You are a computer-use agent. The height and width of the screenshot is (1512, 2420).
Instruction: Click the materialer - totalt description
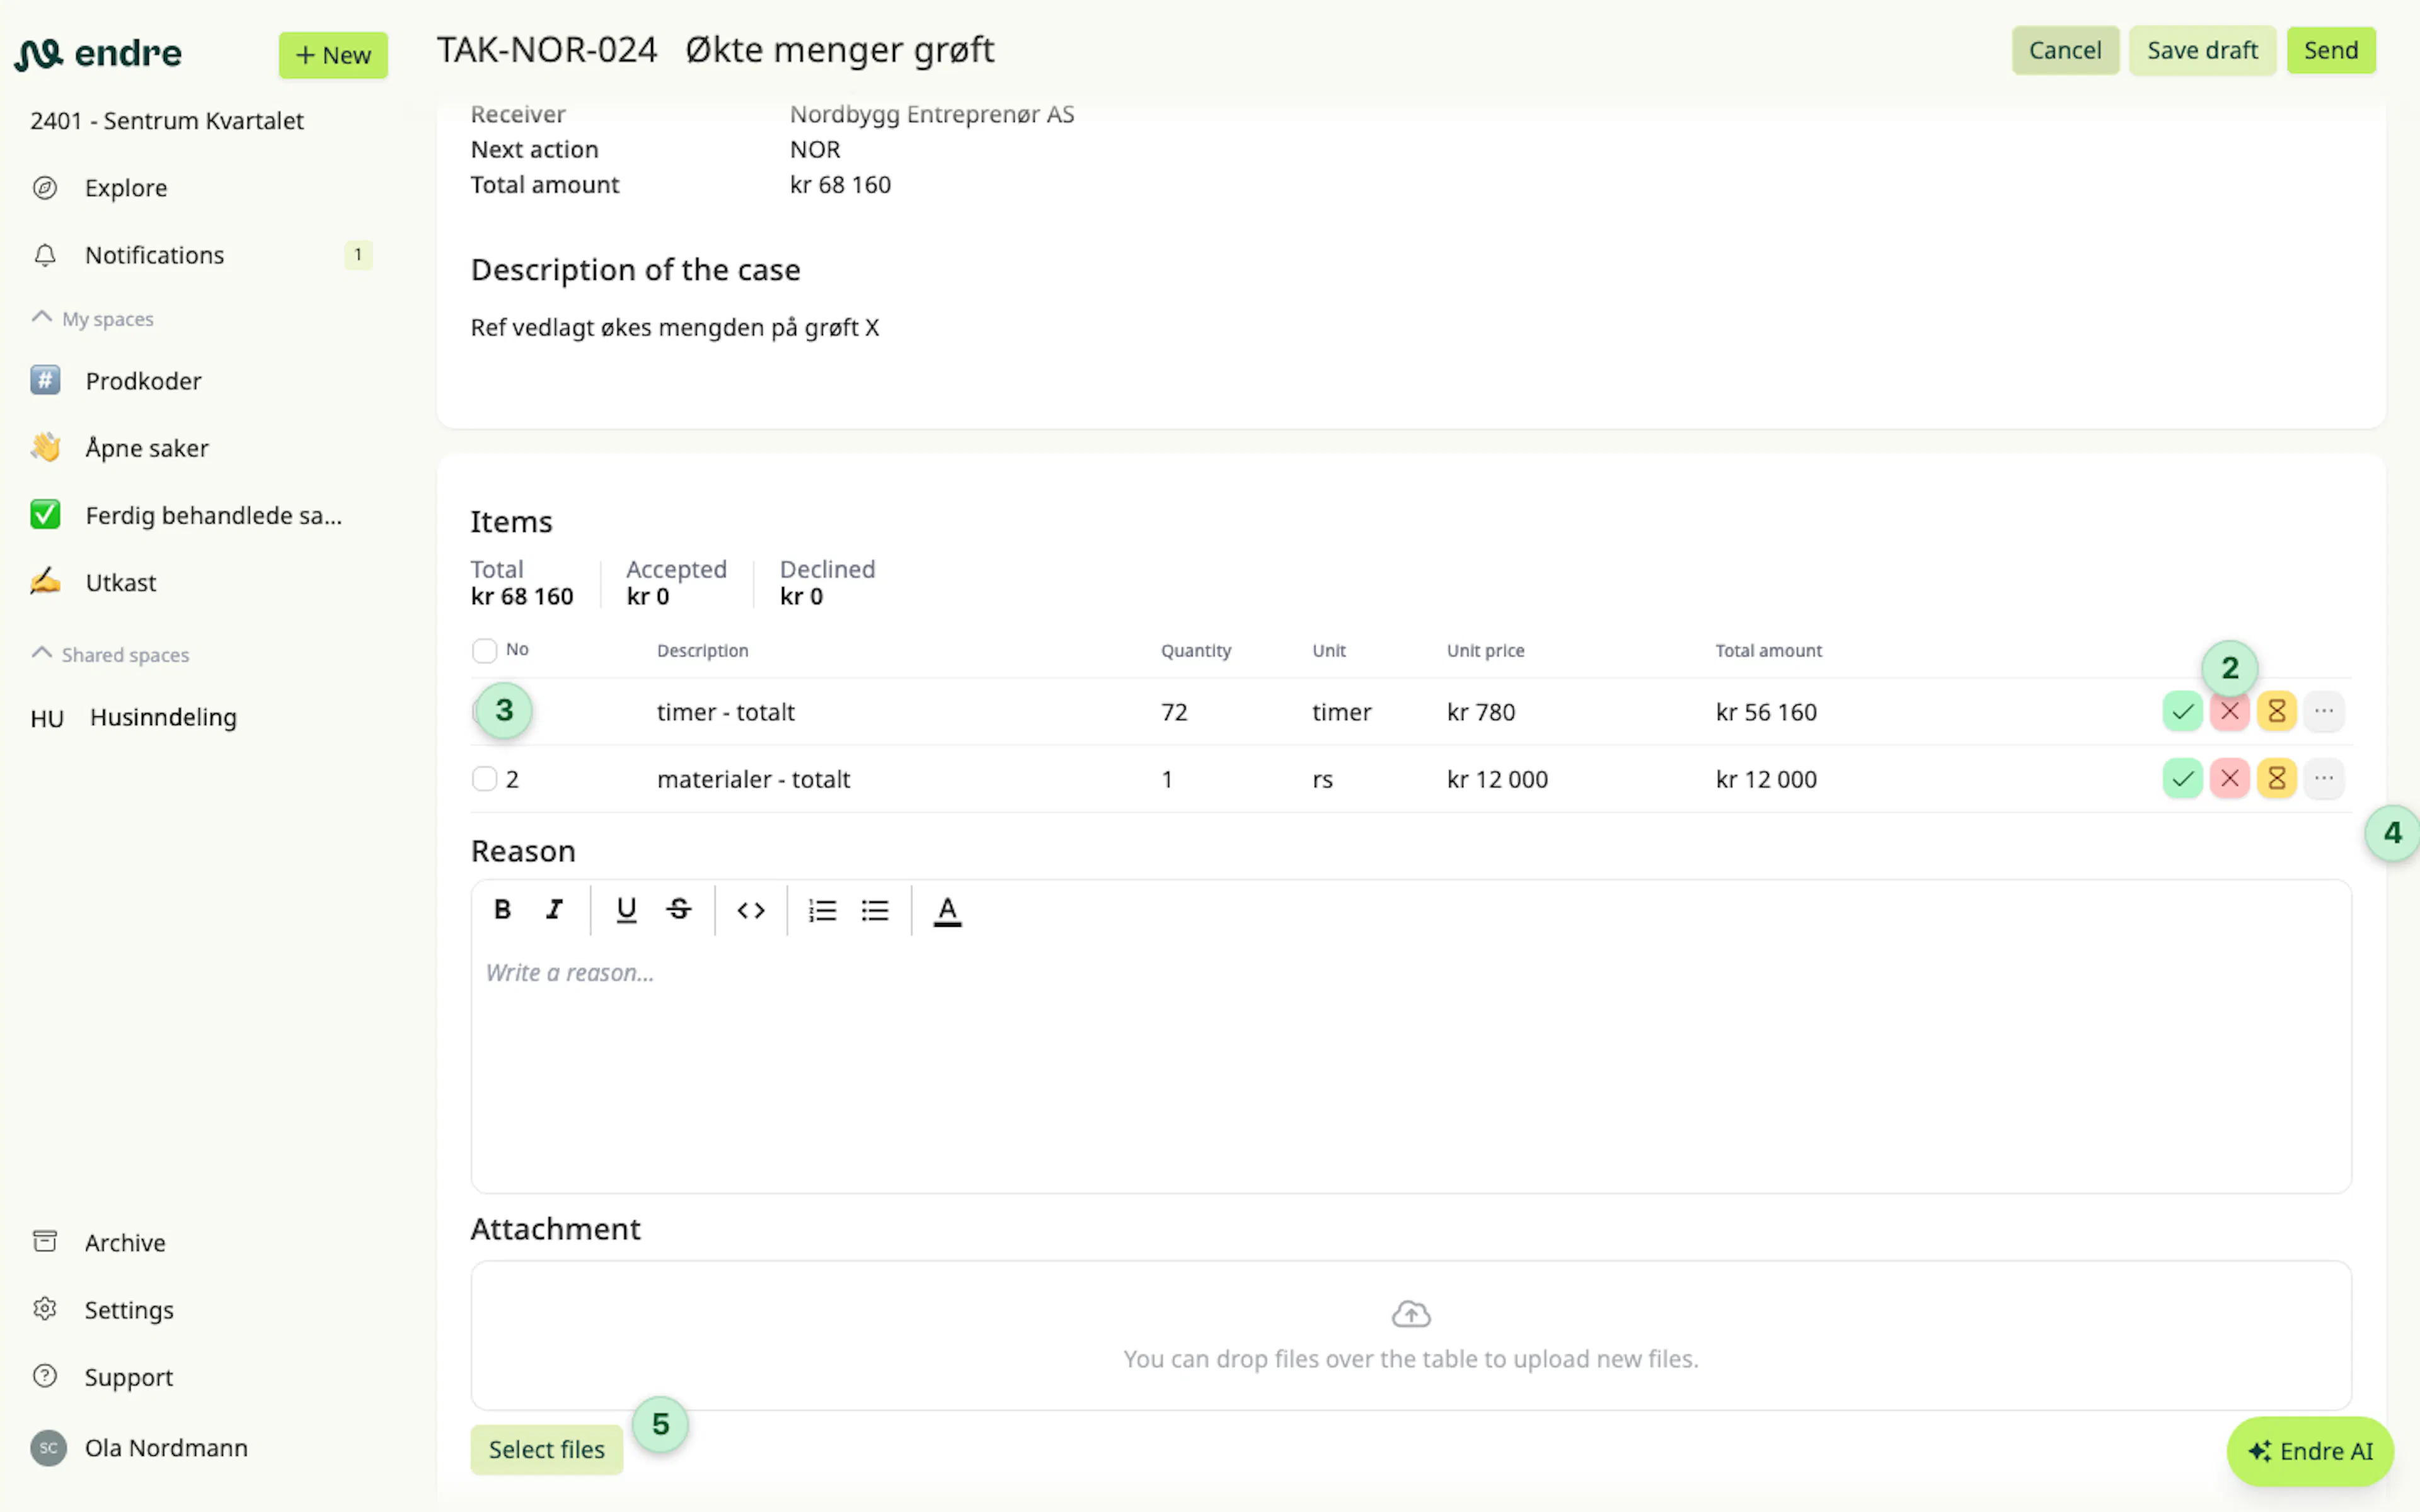753,779
